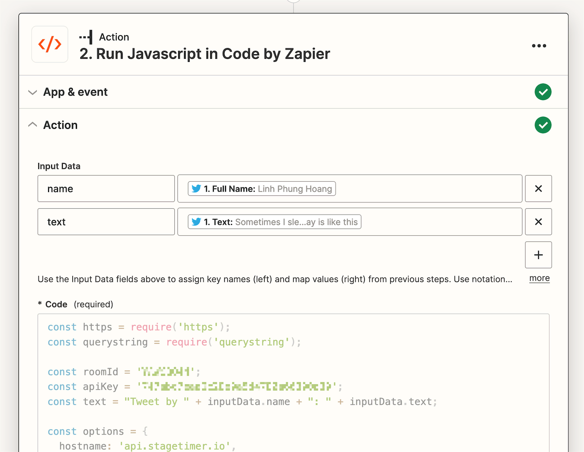
Task: Expand the App & event section
Action: click(32, 92)
